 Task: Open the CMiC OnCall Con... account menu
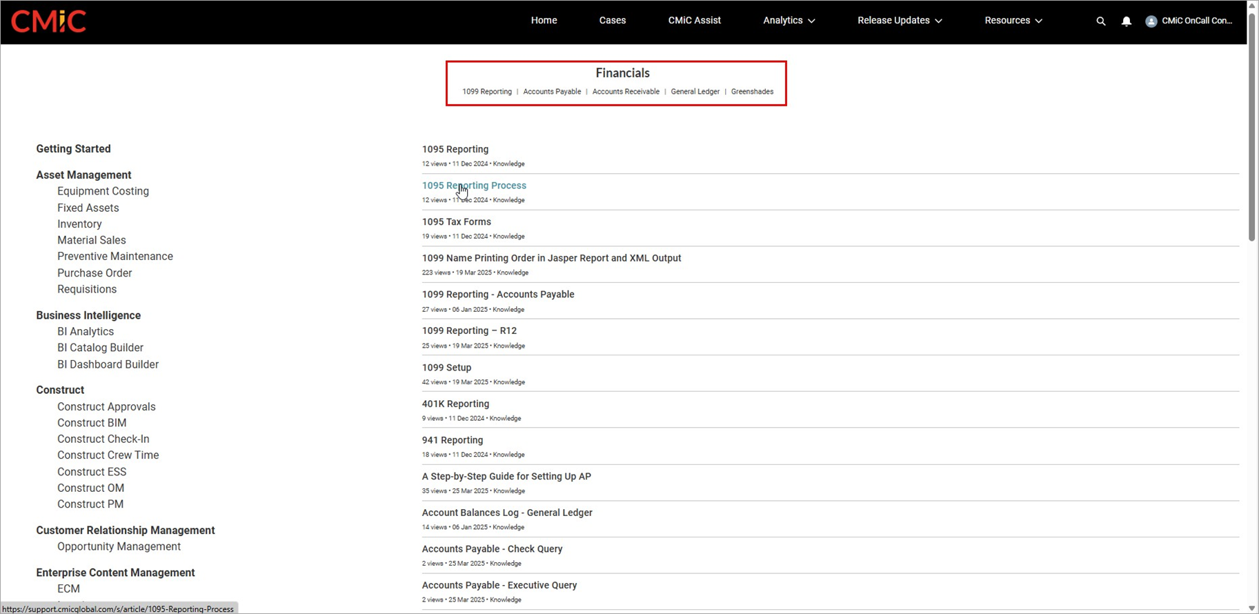tap(1197, 21)
